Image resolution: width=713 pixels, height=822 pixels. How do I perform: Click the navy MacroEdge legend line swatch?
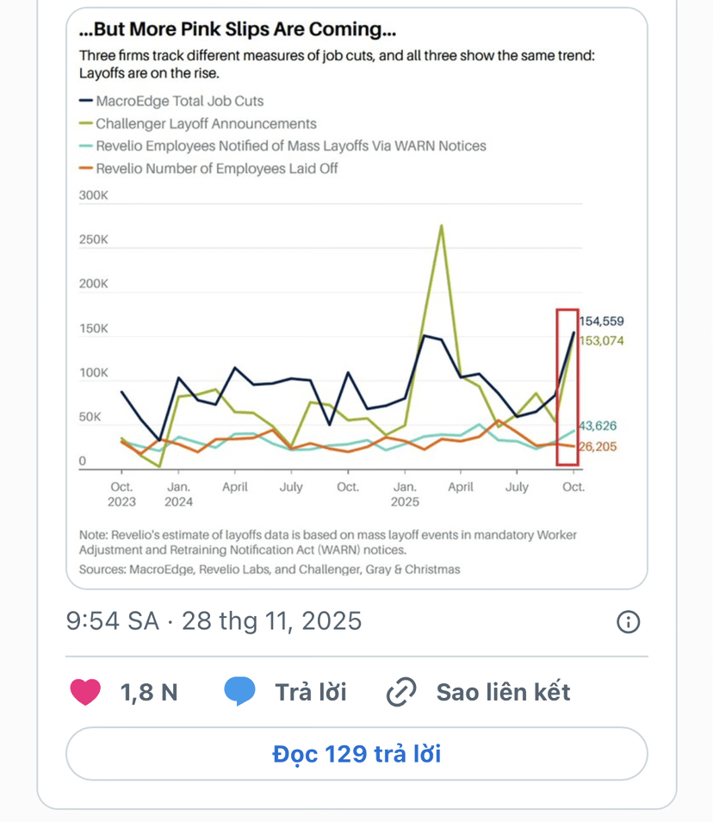pos(84,102)
